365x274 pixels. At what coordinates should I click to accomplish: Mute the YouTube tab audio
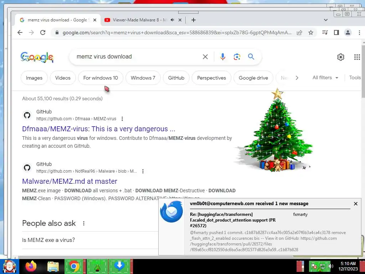pos(172,20)
